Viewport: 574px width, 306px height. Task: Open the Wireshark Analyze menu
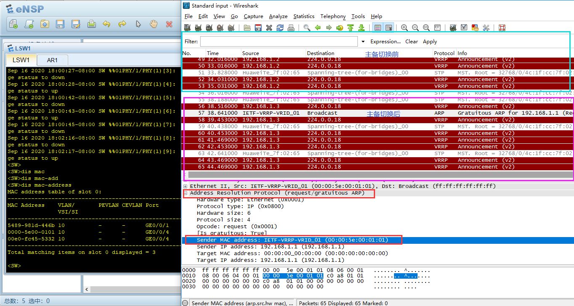click(278, 16)
